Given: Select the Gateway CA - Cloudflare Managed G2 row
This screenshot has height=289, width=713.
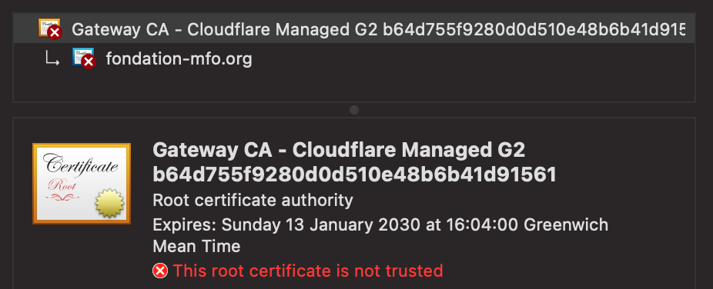Looking at the screenshot, I should coord(354,29).
